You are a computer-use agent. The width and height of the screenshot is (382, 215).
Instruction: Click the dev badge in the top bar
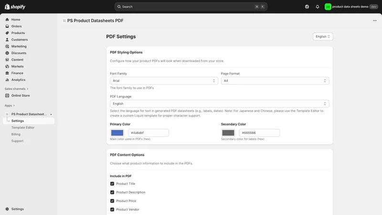pos(374,7)
